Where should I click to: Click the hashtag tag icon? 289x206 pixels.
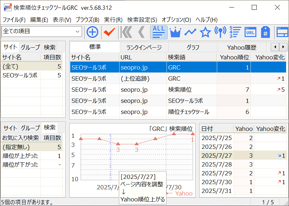(x=265, y=32)
